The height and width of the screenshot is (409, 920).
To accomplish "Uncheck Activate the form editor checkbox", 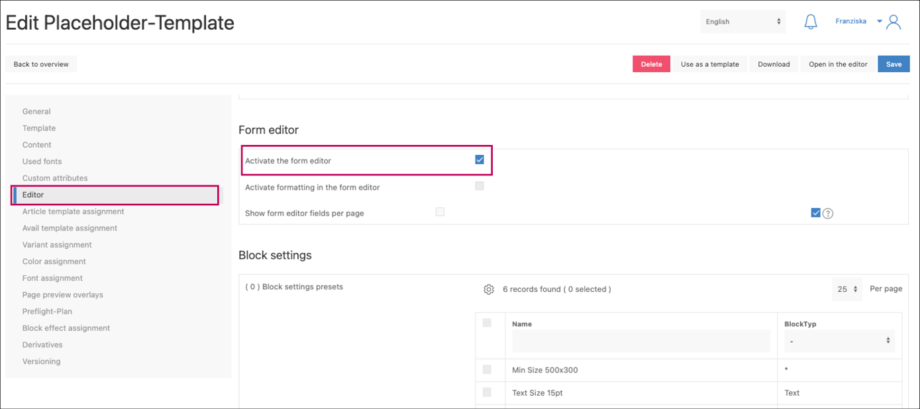I will (x=480, y=159).
